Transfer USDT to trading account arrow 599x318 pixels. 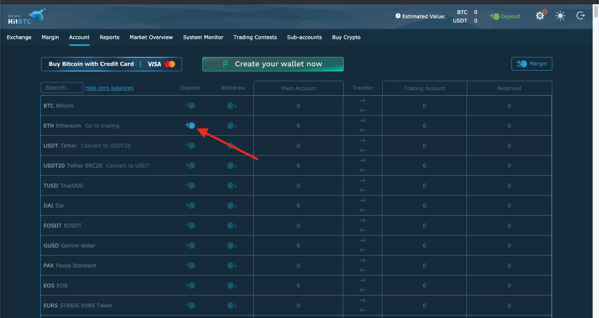[362, 141]
